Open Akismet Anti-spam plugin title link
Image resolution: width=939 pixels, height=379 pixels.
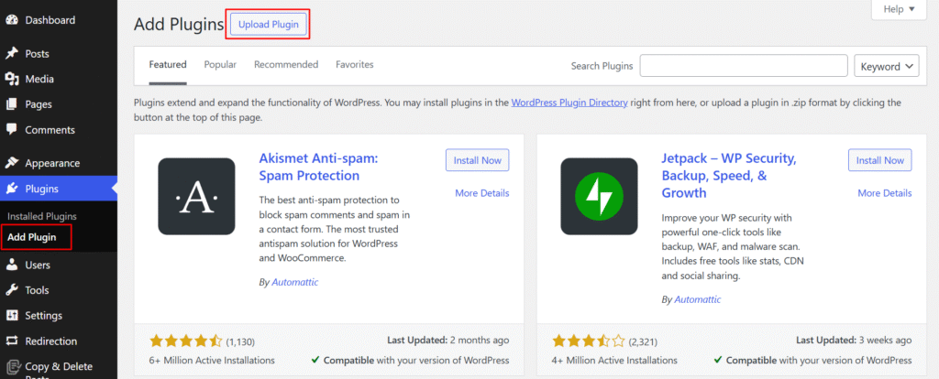coord(318,168)
